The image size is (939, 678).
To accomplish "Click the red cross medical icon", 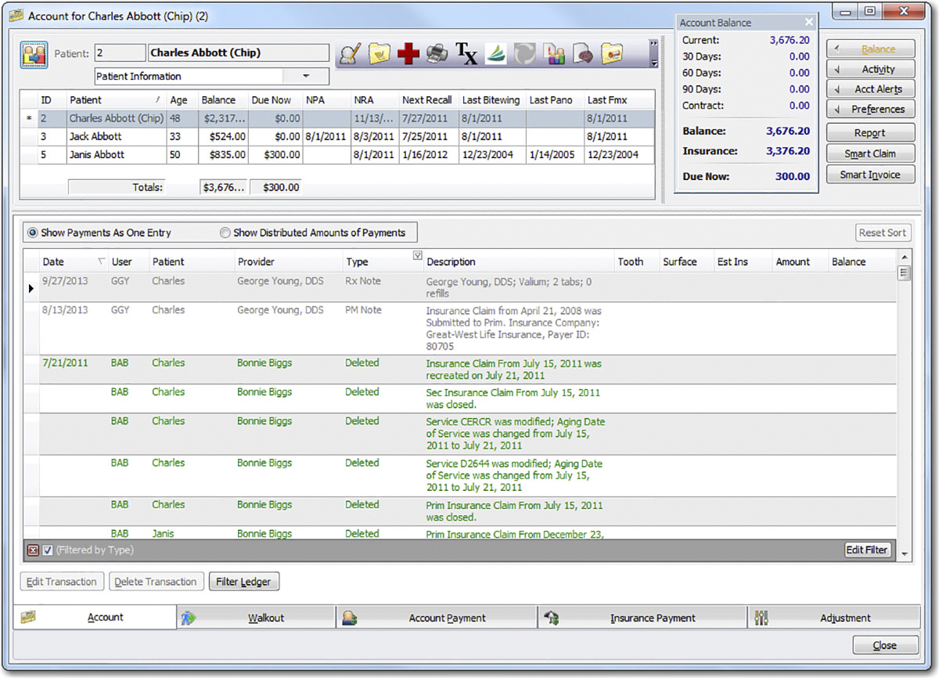I will pyautogui.click(x=408, y=53).
